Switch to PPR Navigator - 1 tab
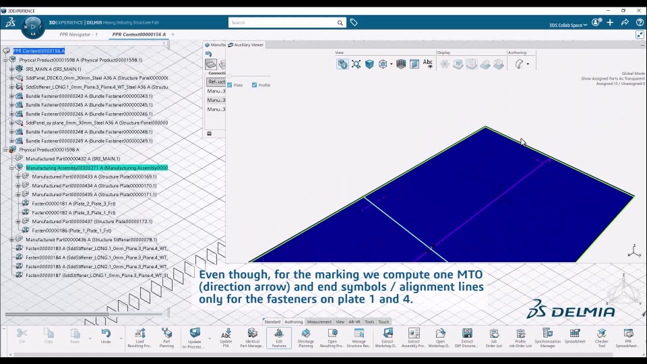The image size is (647, 364). pos(78,34)
